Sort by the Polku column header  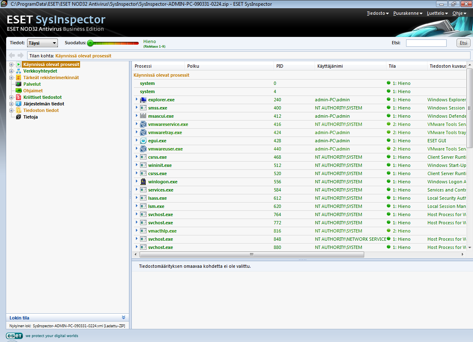229,66
